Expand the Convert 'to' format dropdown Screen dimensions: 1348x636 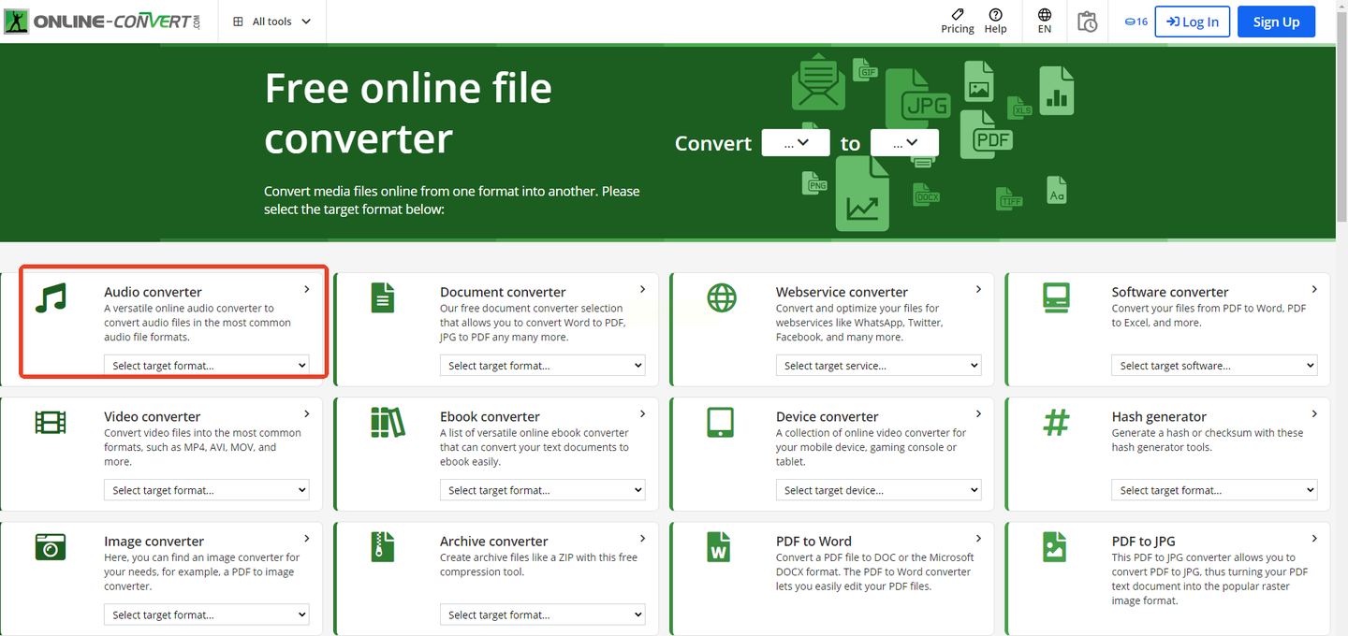coord(904,143)
